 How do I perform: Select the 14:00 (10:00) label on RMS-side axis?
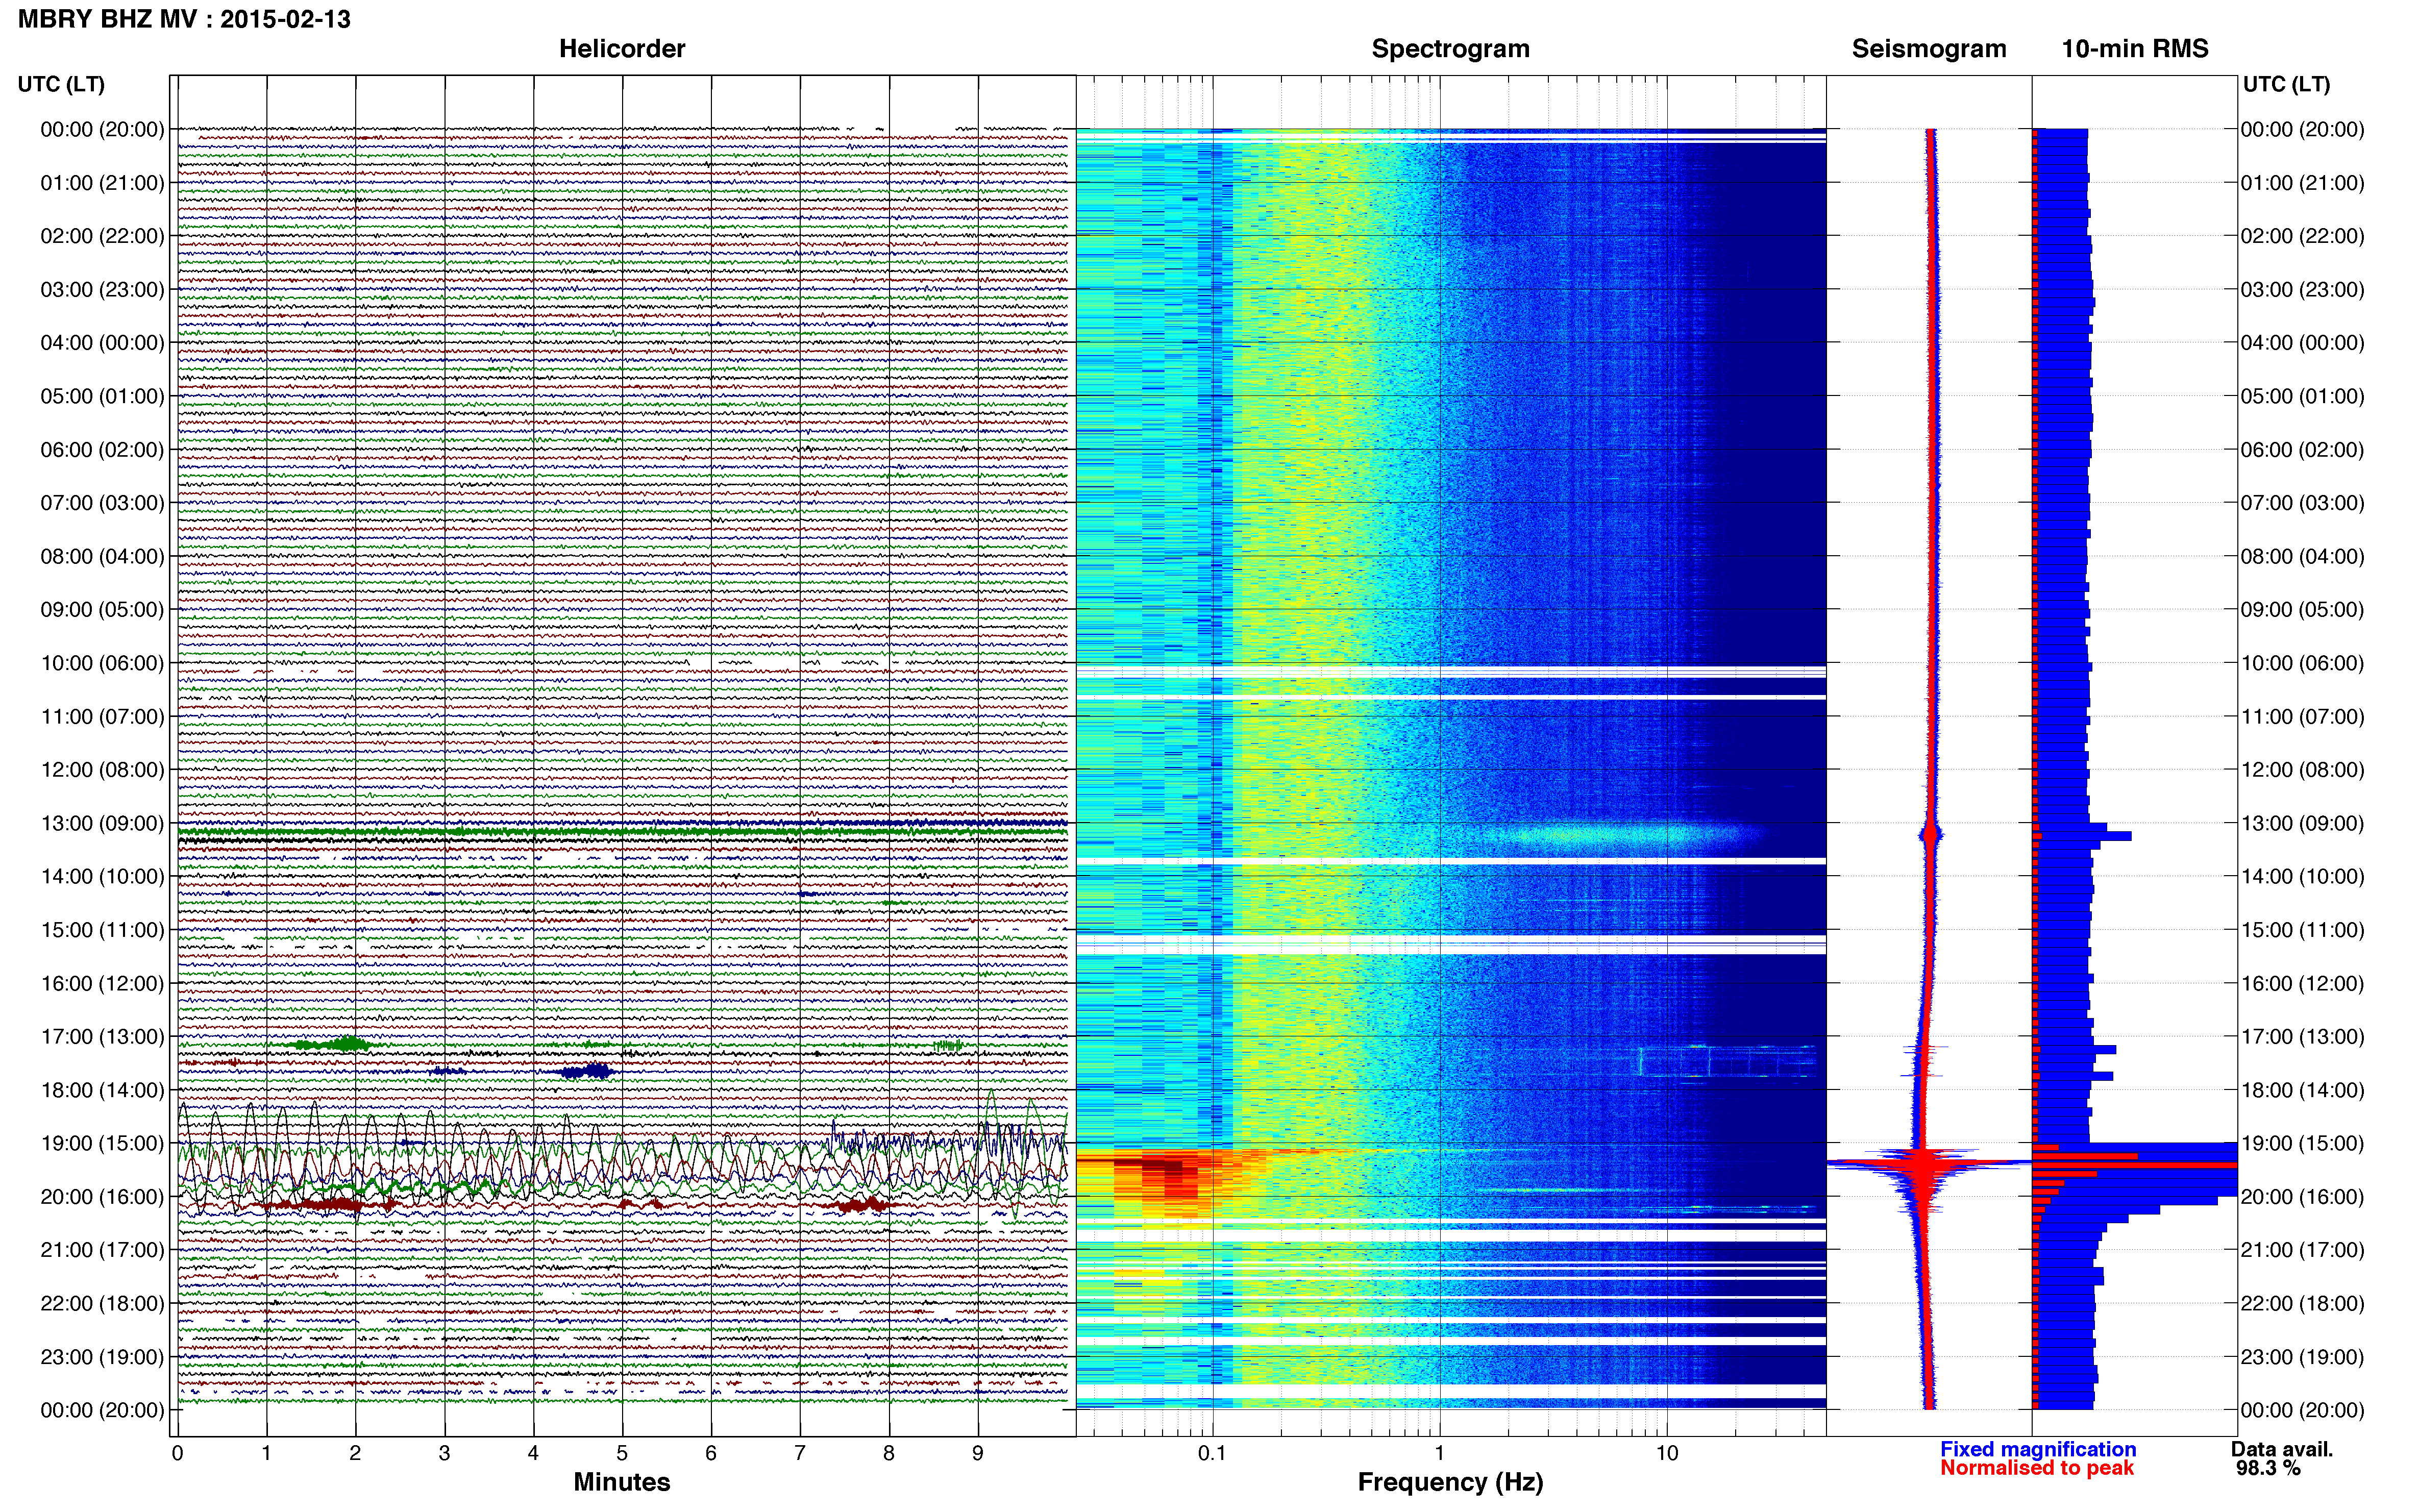click(2302, 877)
